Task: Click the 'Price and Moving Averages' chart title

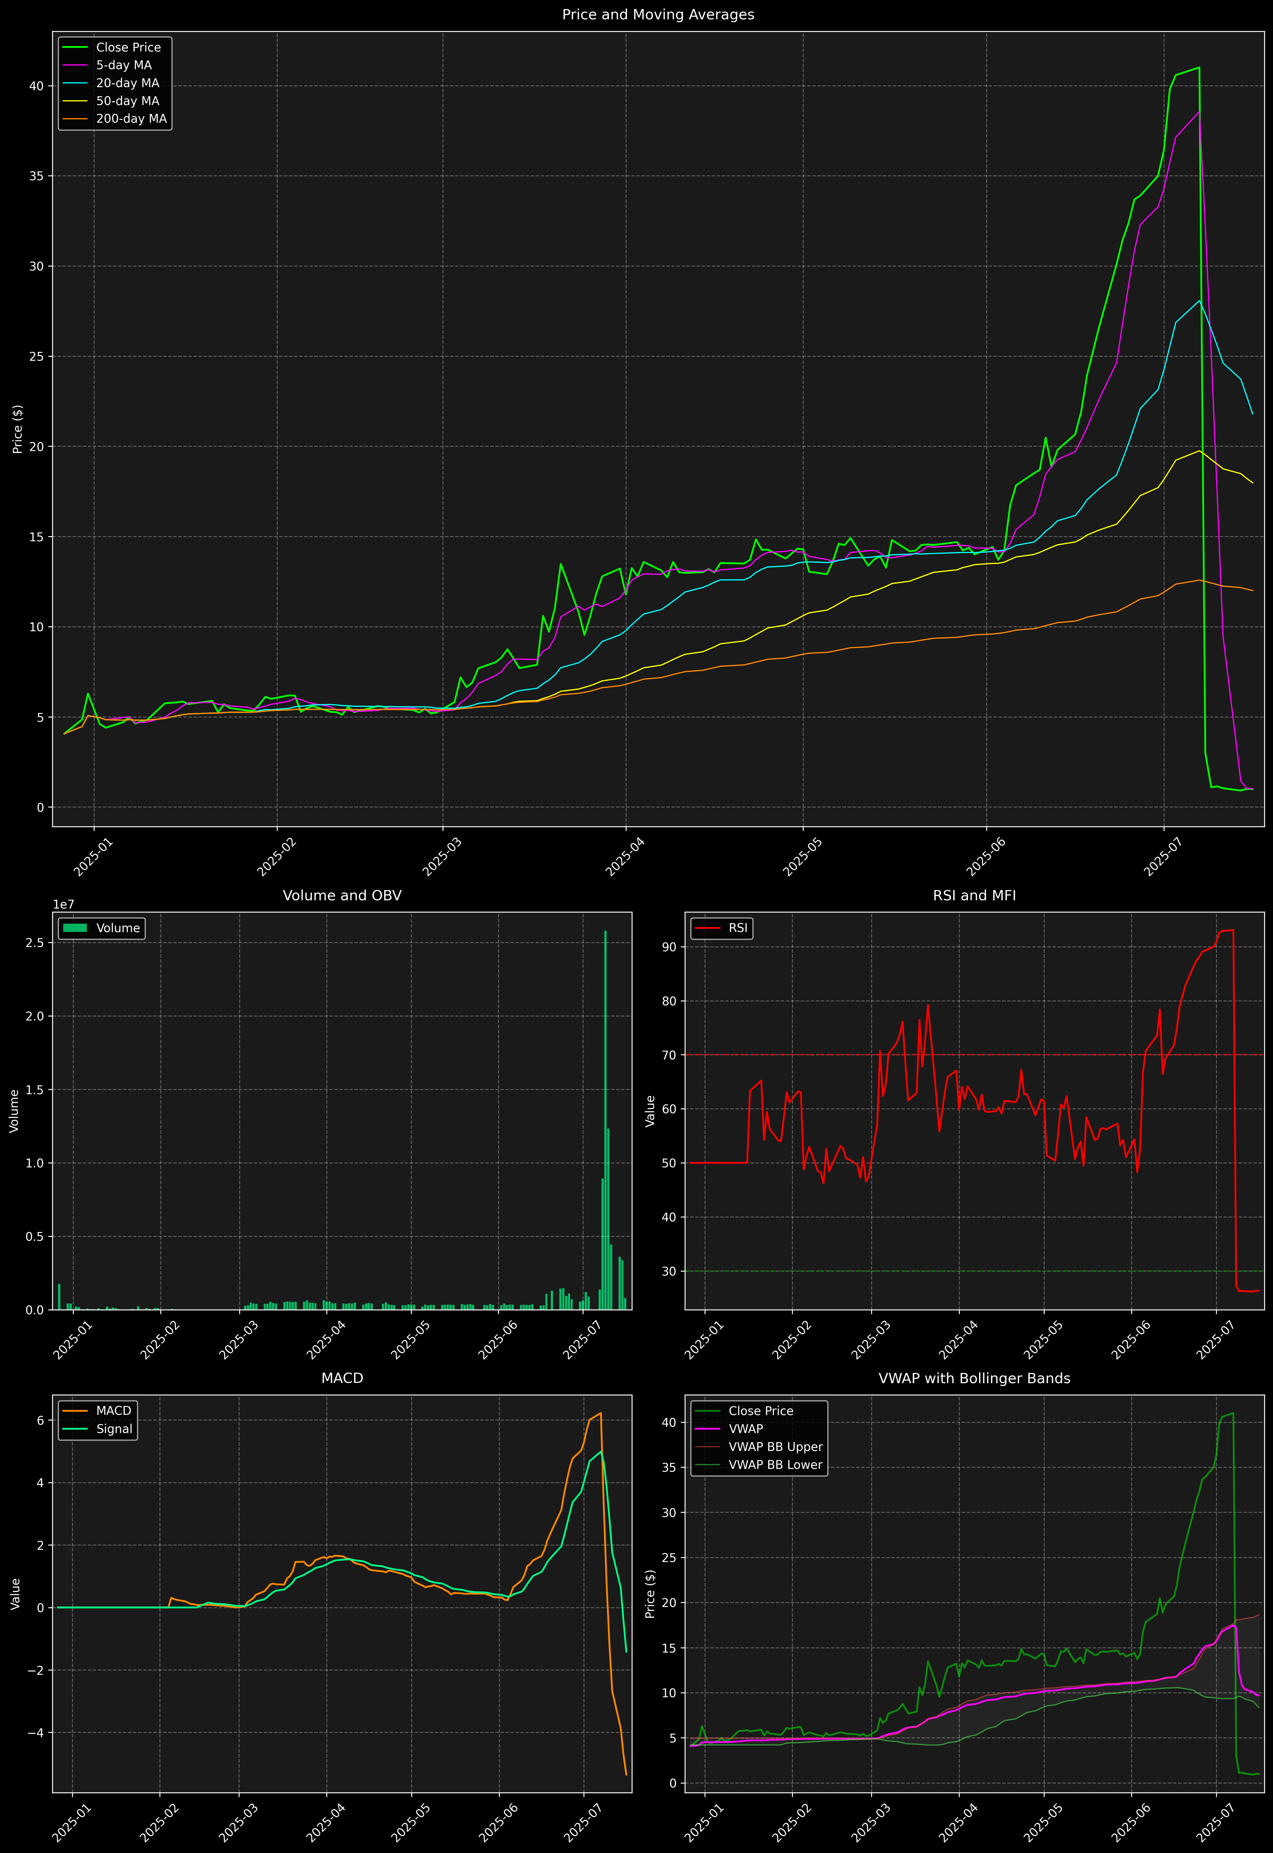Action: pos(658,14)
